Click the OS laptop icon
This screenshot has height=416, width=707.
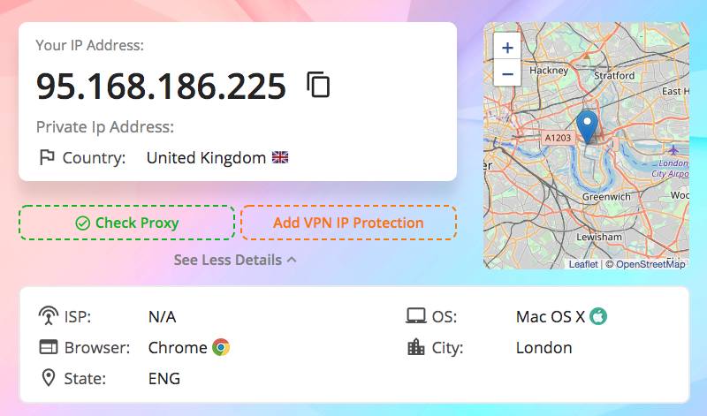(415, 316)
